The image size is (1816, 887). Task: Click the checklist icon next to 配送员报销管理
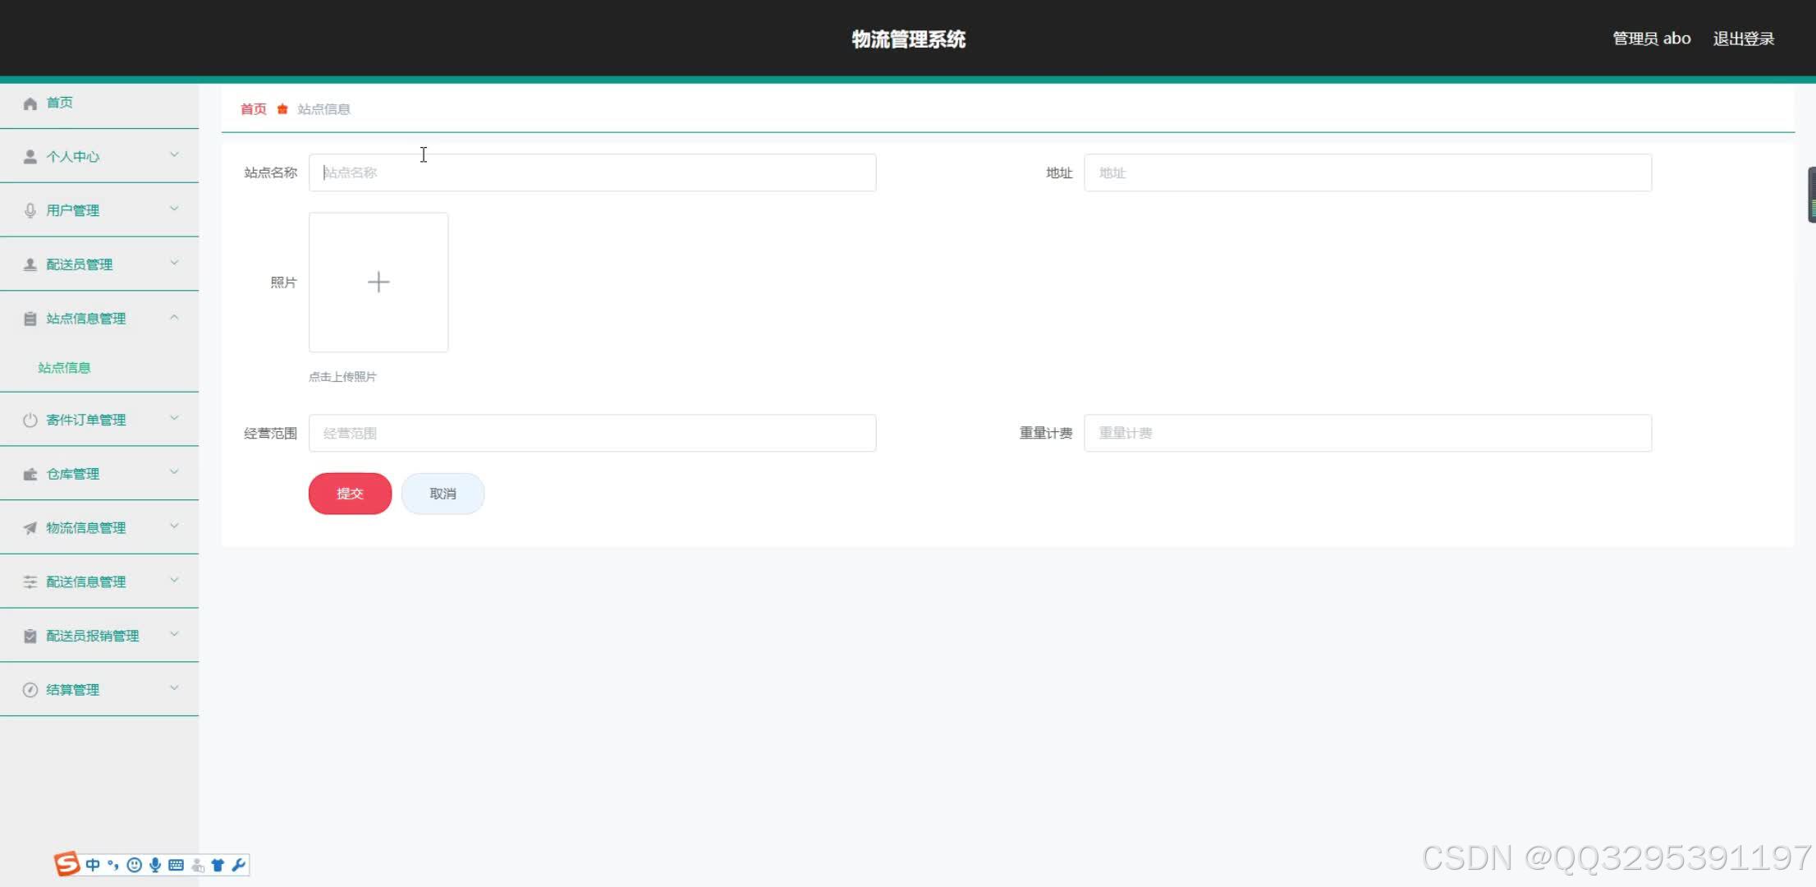[30, 637]
